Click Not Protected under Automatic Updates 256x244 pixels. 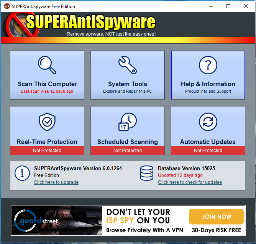pyautogui.click(x=208, y=151)
